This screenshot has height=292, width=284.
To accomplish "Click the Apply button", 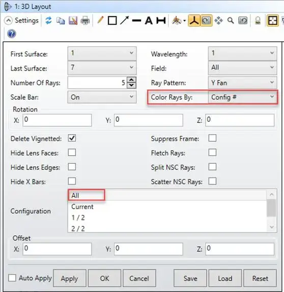I will click(x=70, y=278).
